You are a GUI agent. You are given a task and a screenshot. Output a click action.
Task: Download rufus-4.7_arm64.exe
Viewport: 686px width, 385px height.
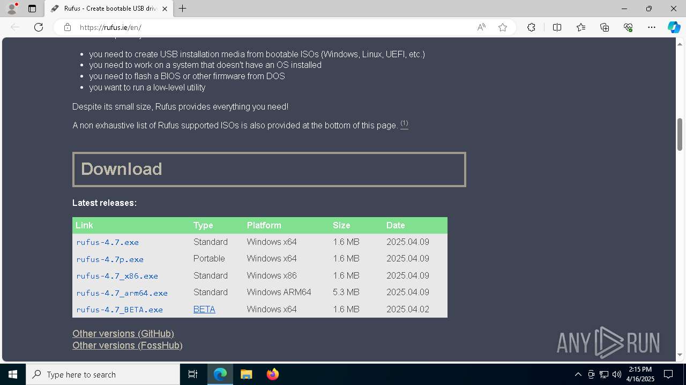[x=122, y=293]
